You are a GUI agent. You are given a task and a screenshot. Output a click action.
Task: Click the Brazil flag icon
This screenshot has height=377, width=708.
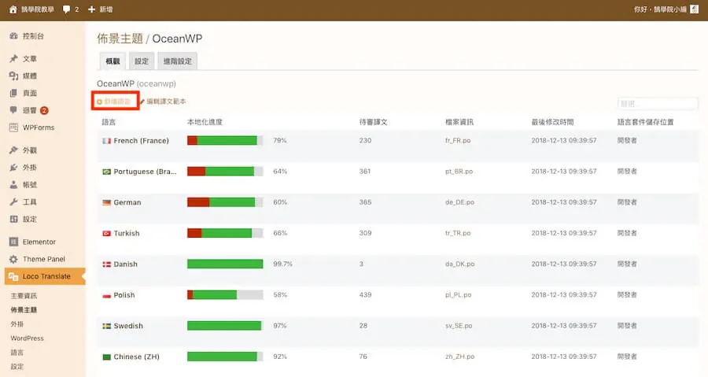(x=106, y=172)
